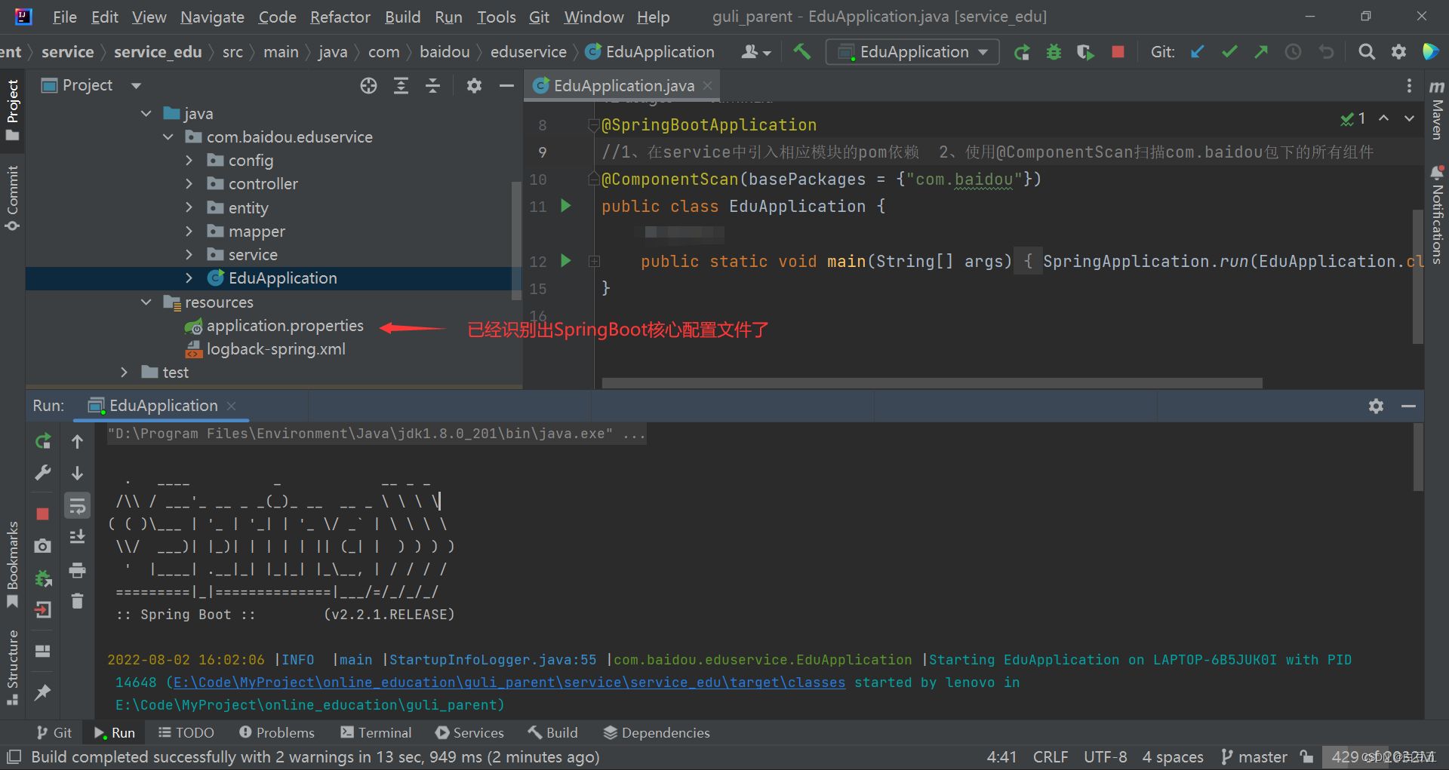Collapse all in Project panel
The image size is (1449, 770).
point(432,86)
